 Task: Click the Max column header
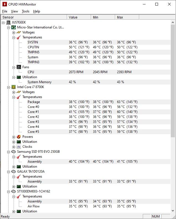point(127,17)
